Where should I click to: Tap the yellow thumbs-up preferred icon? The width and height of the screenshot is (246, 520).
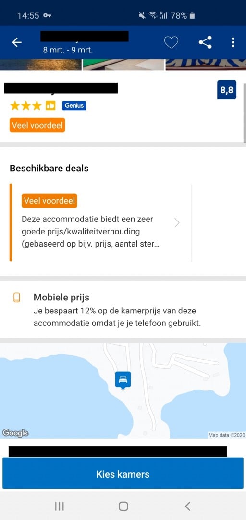click(x=50, y=106)
